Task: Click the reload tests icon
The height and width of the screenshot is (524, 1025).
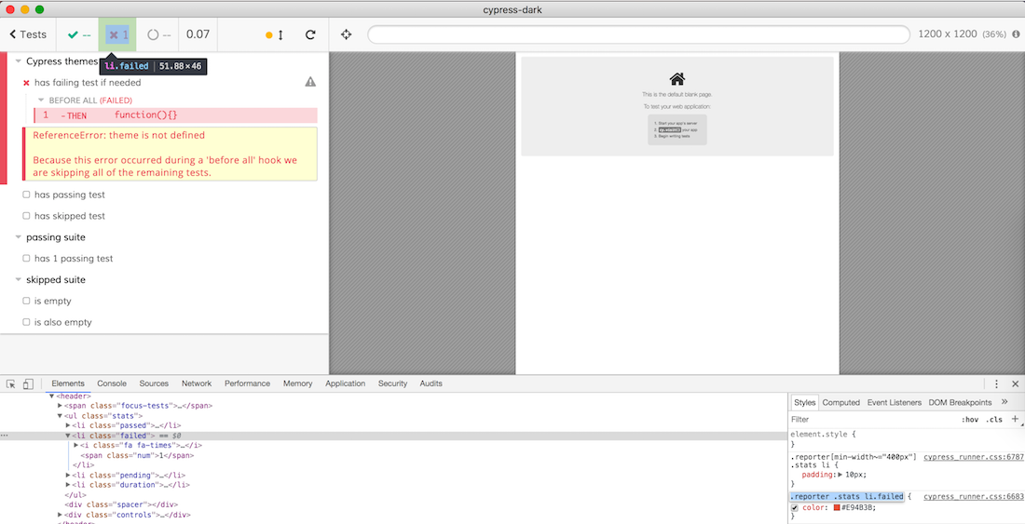Action: pyautogui.click(x=310, y=34)
